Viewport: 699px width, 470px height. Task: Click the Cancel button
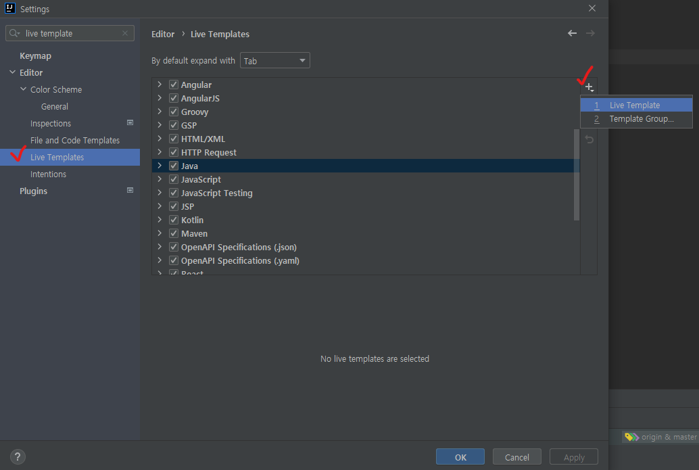pos(516,457)
